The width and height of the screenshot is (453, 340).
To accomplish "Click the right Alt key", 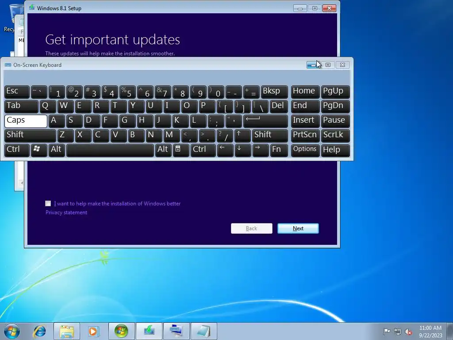I will point(163,150).
